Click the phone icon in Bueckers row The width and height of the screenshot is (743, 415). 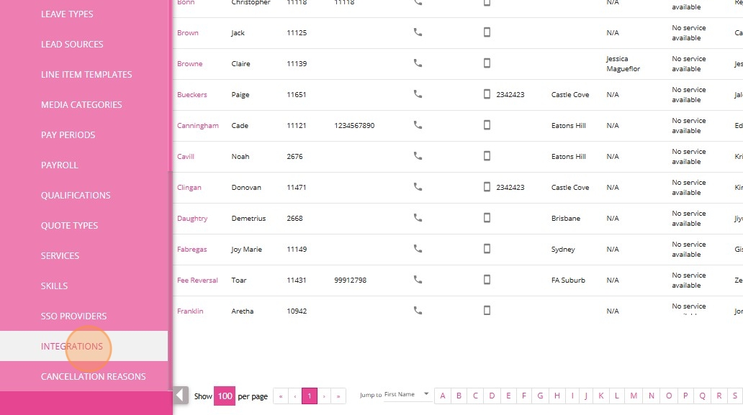(418, 94)
